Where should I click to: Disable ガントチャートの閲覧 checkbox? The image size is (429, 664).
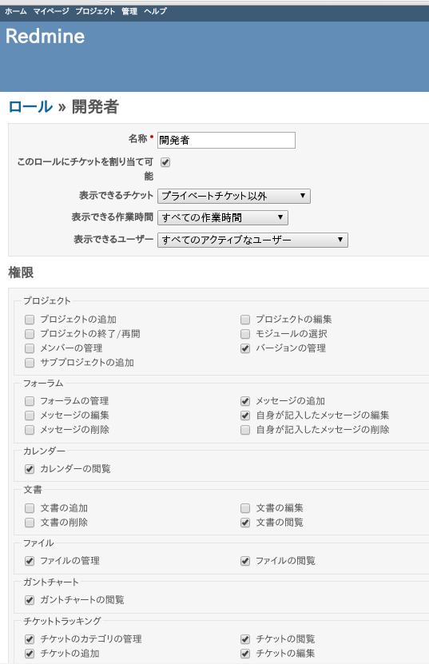coord(30,599)
